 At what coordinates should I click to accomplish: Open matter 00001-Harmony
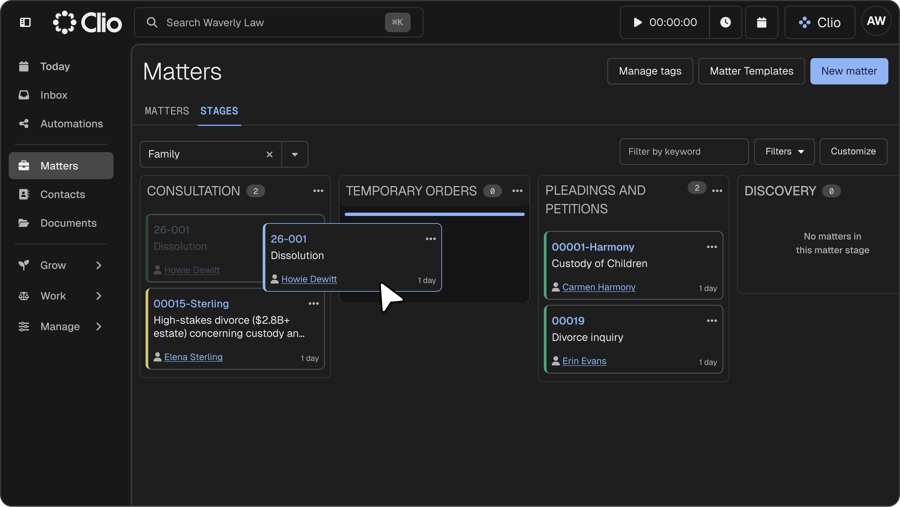coord(593,247)
